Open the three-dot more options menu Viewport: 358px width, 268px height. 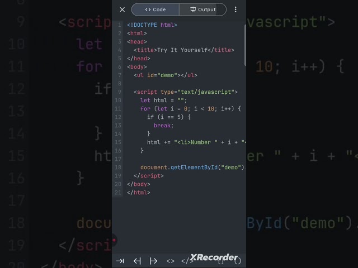235,9
